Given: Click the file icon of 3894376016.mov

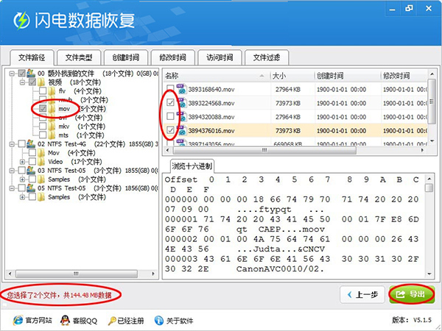Looking at the screenshot, I should (x=181, y=130).
